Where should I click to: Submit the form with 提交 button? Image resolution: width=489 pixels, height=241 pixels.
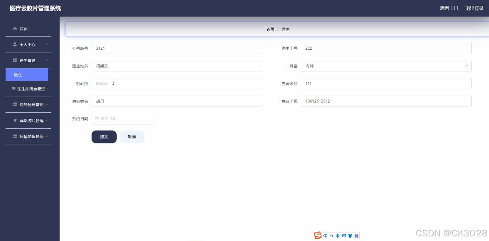point(104,137)
